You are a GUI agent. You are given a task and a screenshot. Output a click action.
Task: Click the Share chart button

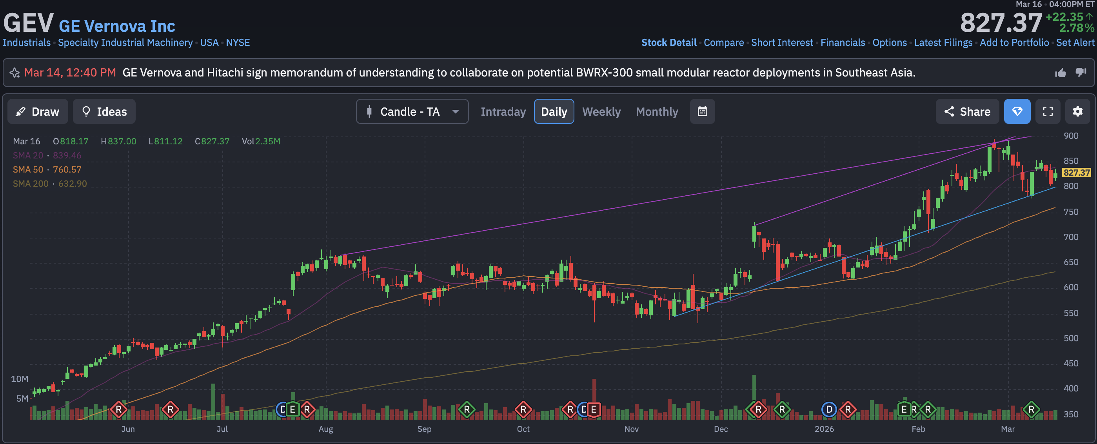click(x=967, y=112)
